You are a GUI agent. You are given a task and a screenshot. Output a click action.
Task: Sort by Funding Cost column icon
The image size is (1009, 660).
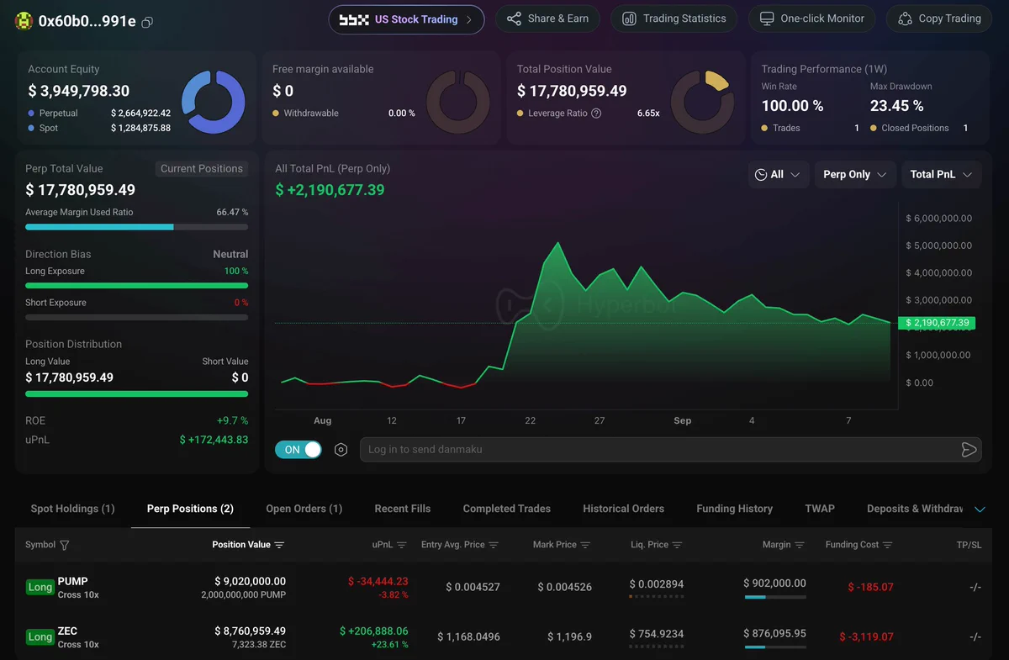pos(887,545)
